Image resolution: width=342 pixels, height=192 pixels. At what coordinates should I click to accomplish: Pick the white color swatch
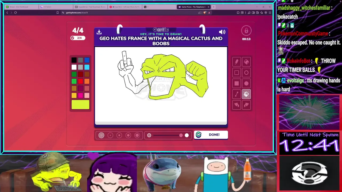(74, 67)
